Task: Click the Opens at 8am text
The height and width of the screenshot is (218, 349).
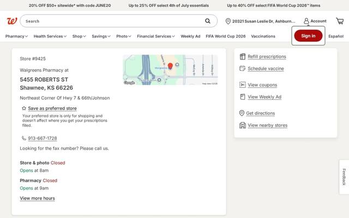Action: pyautogui.click(x=34, y=171)
